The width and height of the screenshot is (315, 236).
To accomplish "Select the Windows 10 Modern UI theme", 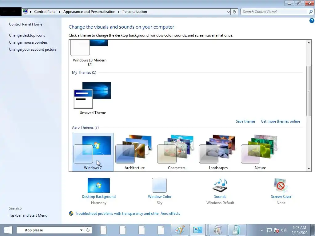I will click(90, 53).
